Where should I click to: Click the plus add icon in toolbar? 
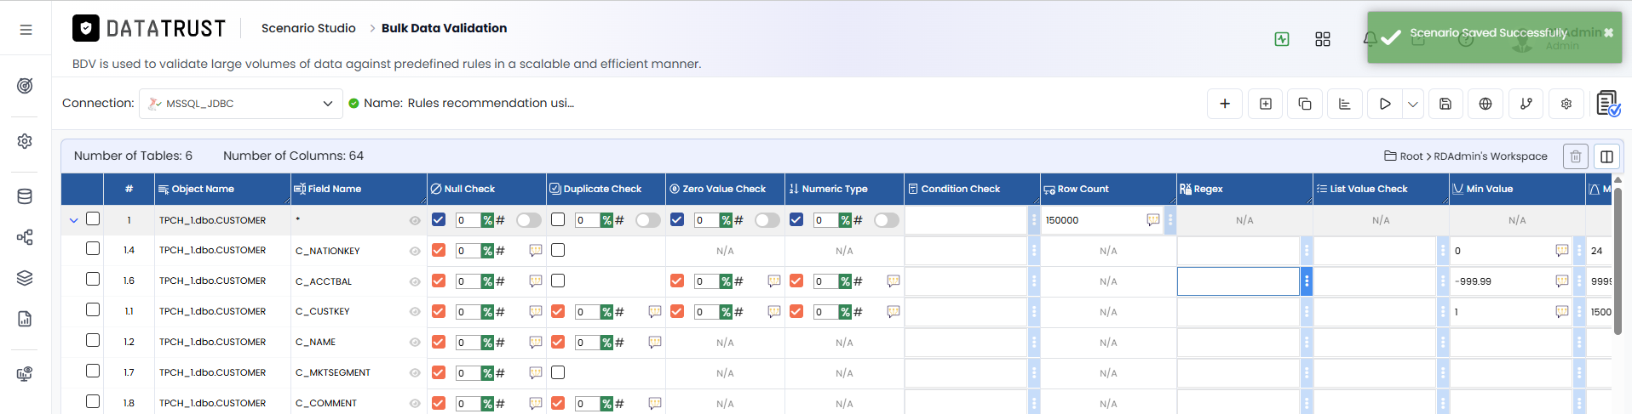[1225, 104]
